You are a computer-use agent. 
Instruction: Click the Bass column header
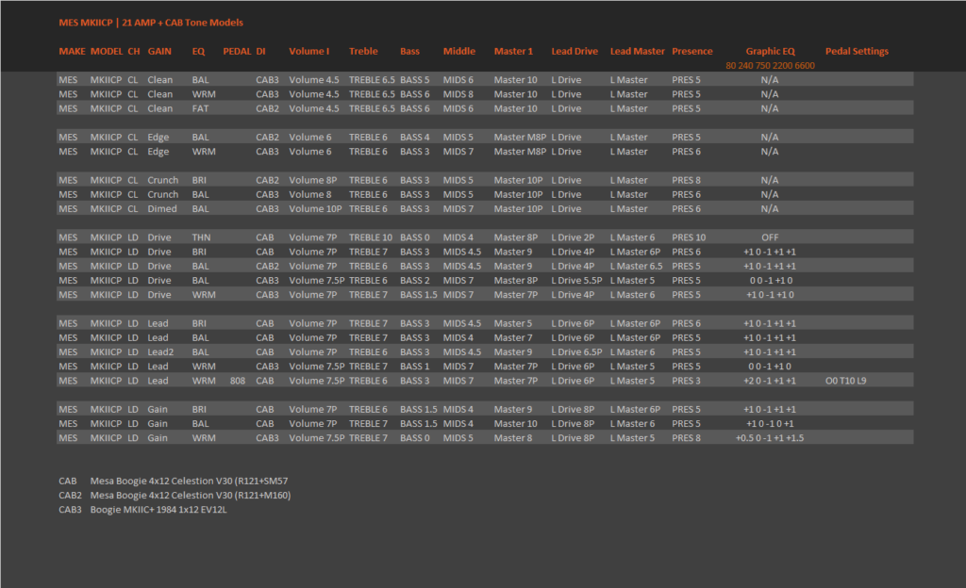click(x=409, y=52)
